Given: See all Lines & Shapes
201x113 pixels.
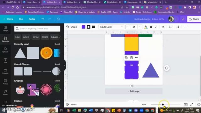Looking at the screenshot, I should (57, 64).
